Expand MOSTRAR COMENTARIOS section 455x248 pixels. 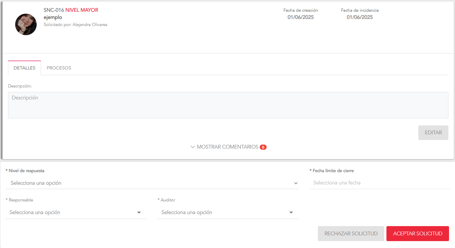tap(227, 147)
